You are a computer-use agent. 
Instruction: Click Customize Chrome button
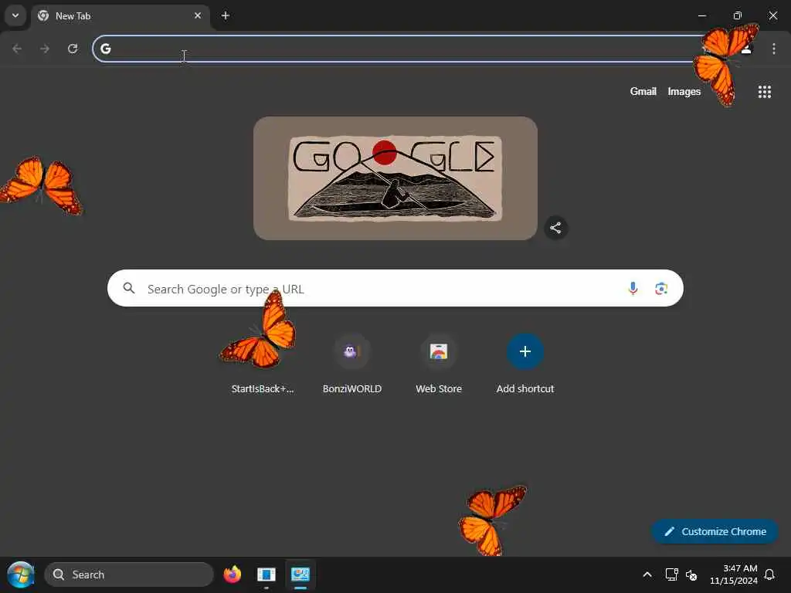point(715,531)
